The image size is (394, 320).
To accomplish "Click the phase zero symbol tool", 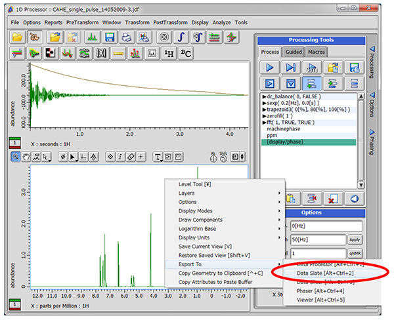I will point(63,157).
